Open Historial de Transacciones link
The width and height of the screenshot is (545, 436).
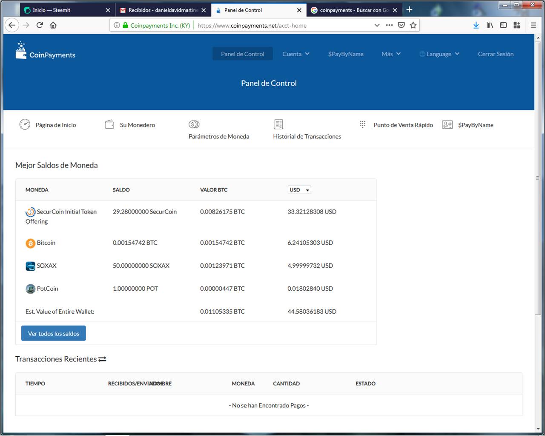click(x=307, y=136)
